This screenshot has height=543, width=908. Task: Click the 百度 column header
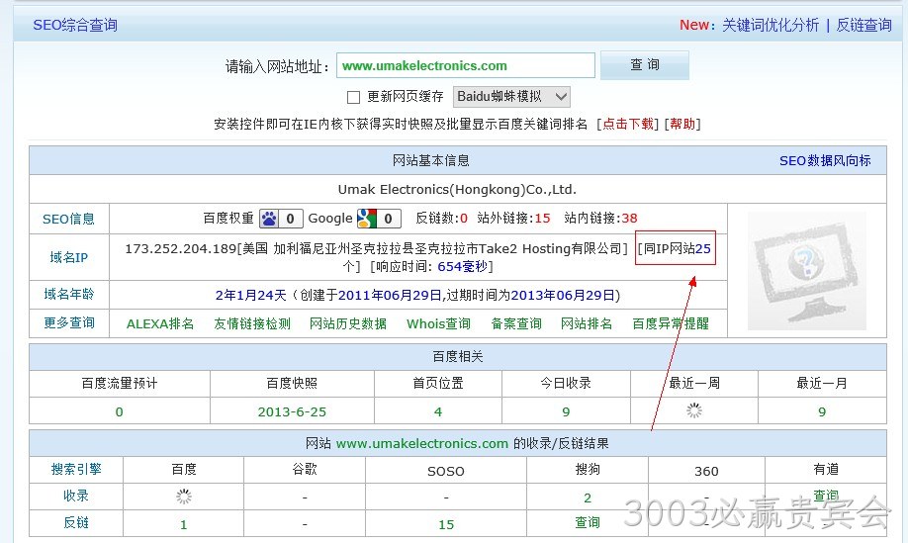point(184,469)
